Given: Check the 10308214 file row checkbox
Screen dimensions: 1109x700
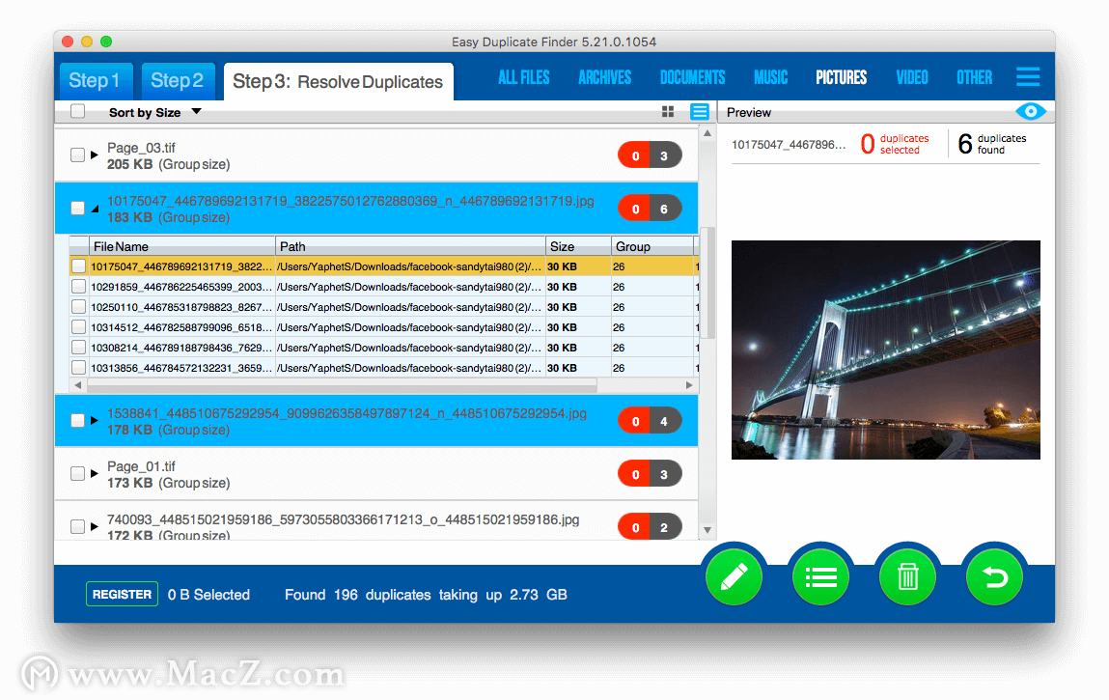Looking at the screenshot, I should 78,348.
